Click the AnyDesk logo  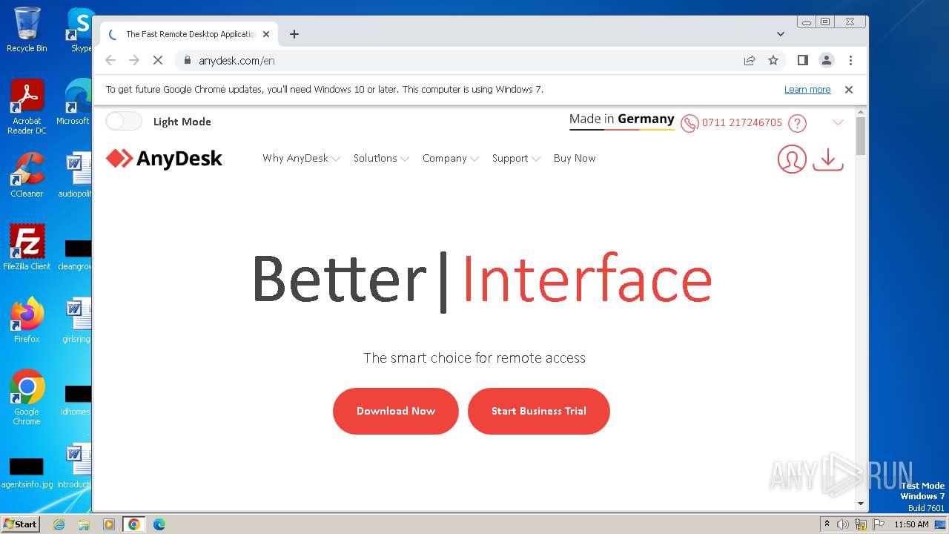tap(164, 158)
